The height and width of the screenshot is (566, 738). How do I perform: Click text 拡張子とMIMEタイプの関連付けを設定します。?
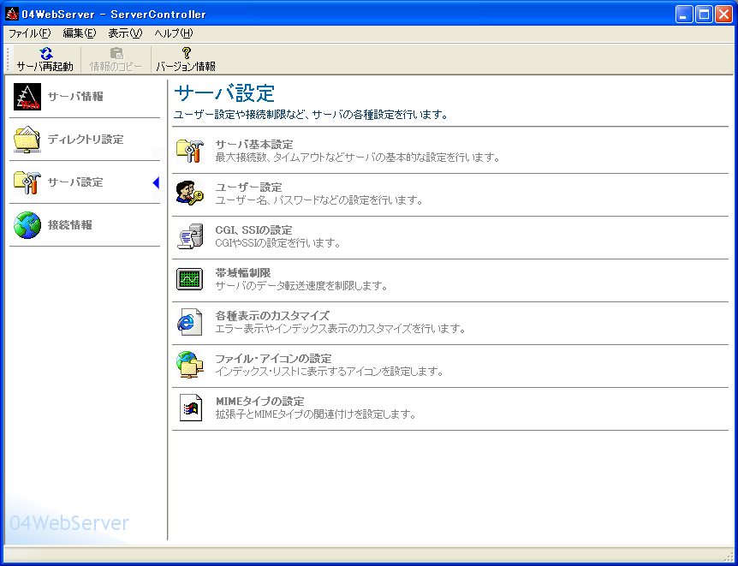coord(316,414)
